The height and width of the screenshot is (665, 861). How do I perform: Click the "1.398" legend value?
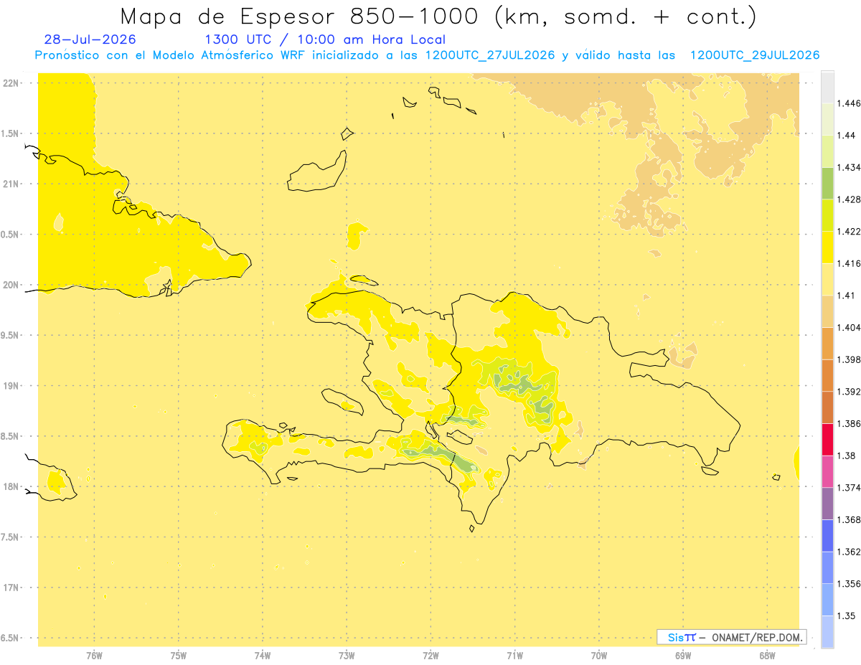click(848, 359)
